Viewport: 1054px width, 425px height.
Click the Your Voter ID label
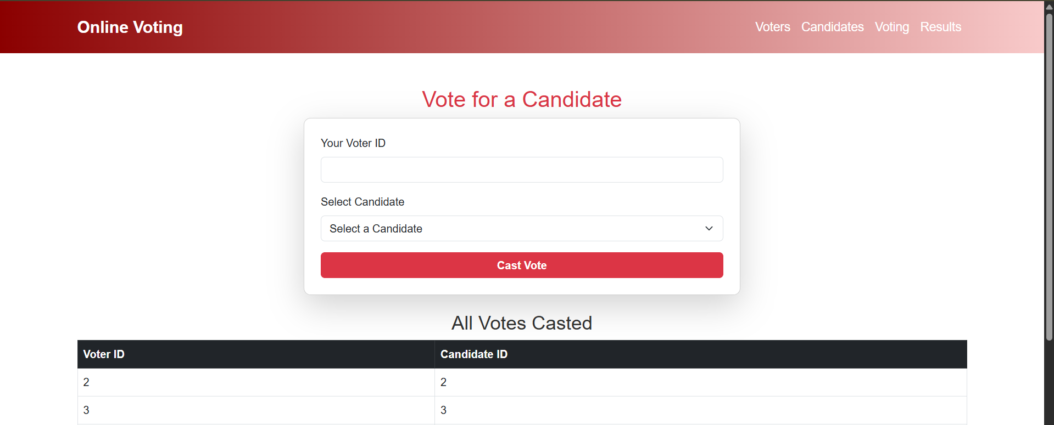tap(353, 143)
